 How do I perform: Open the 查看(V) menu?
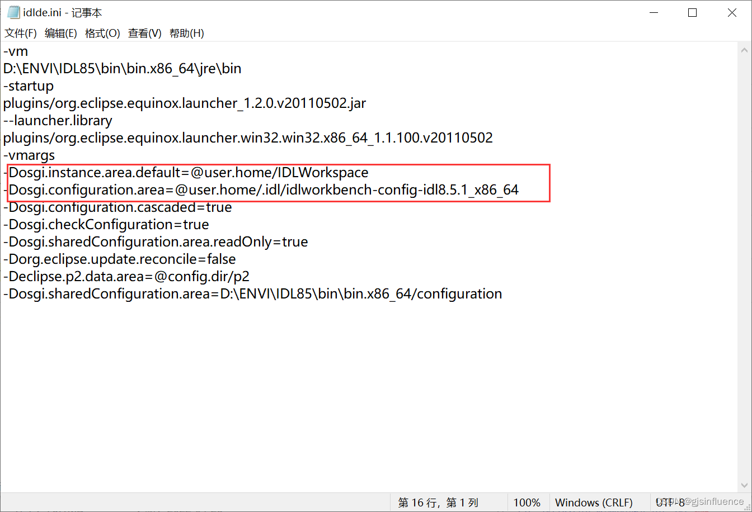(144, 33)
